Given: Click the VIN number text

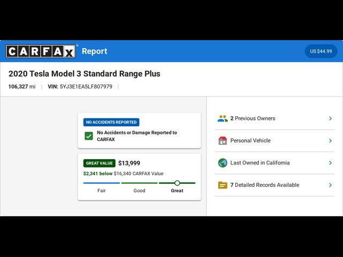Looking at the screenshot, I should (86, 86).
